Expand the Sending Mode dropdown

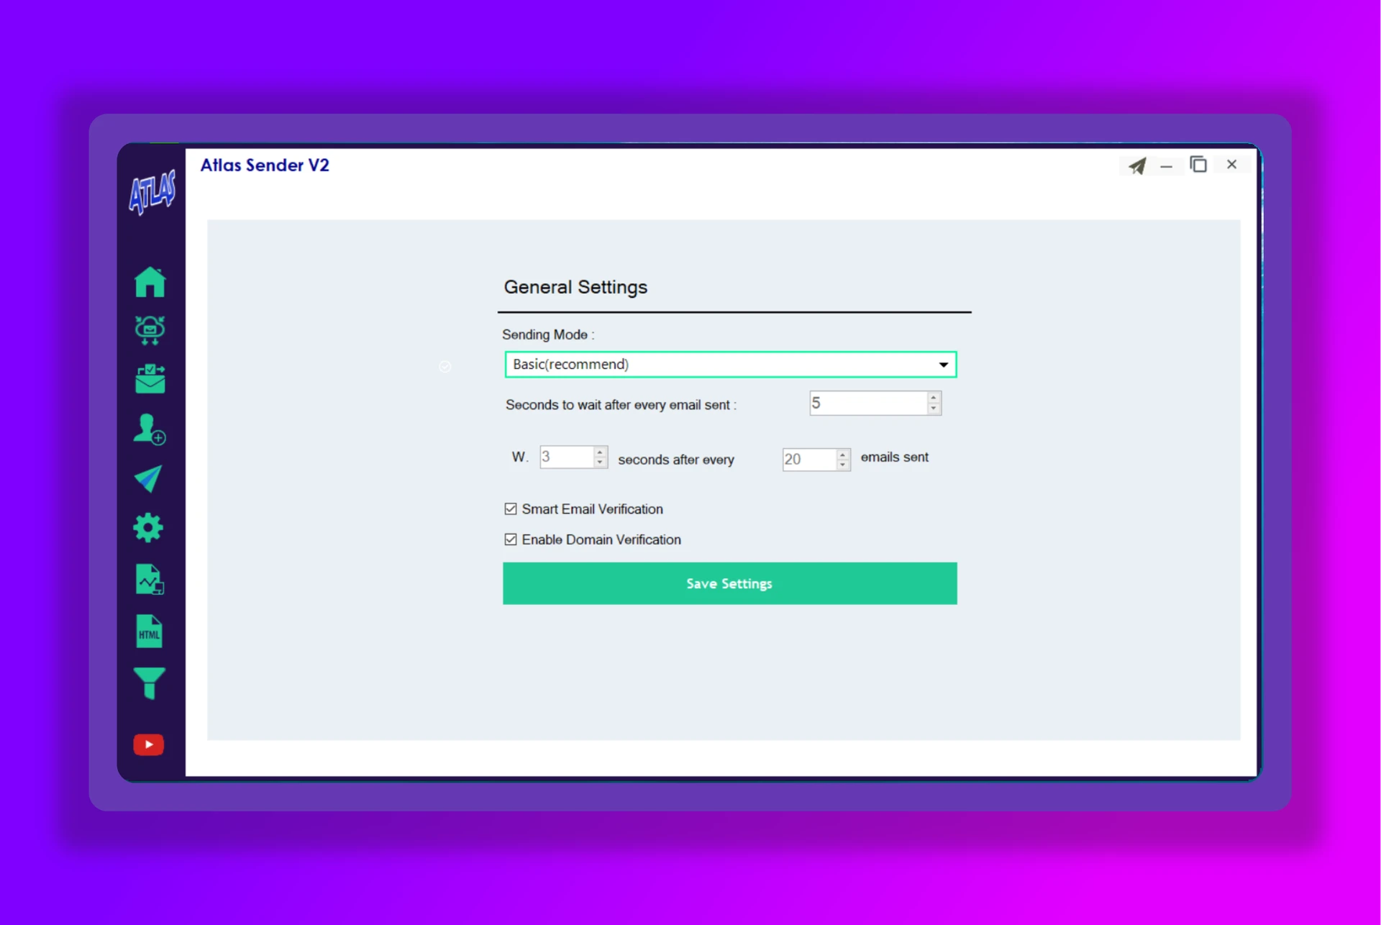(x=943, y=365)
